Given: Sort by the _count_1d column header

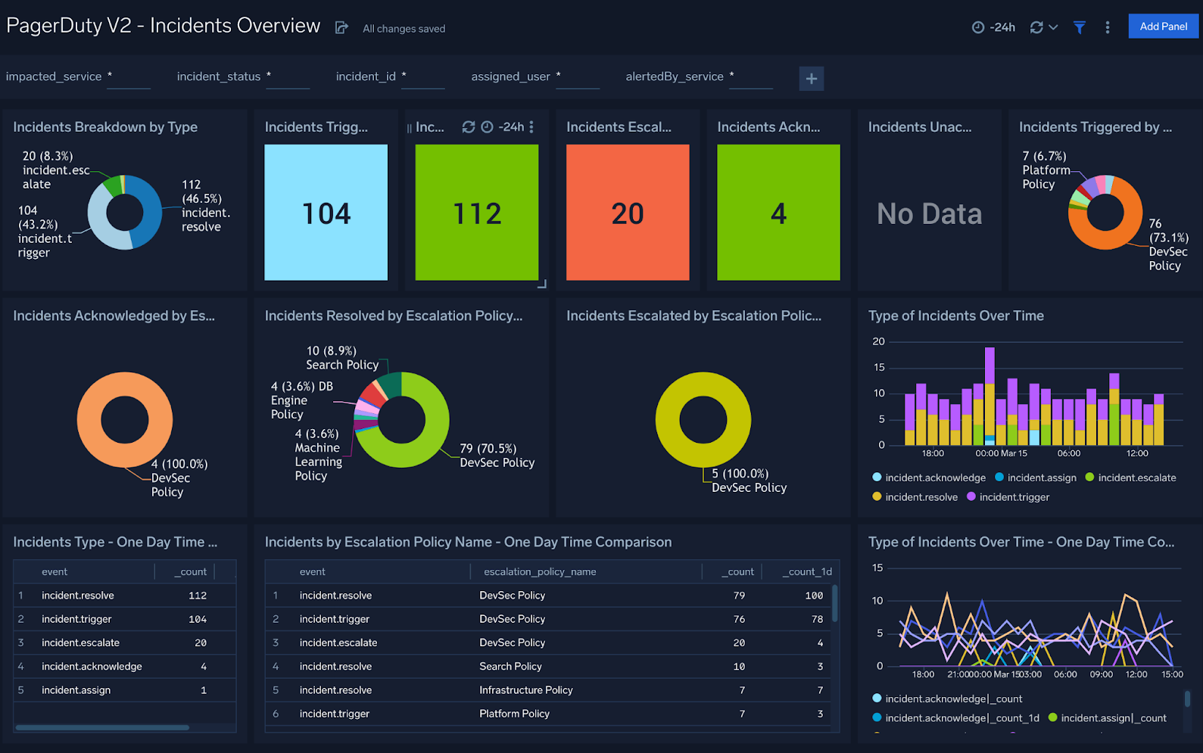Looking at the screenshot, I should point(807,571).
